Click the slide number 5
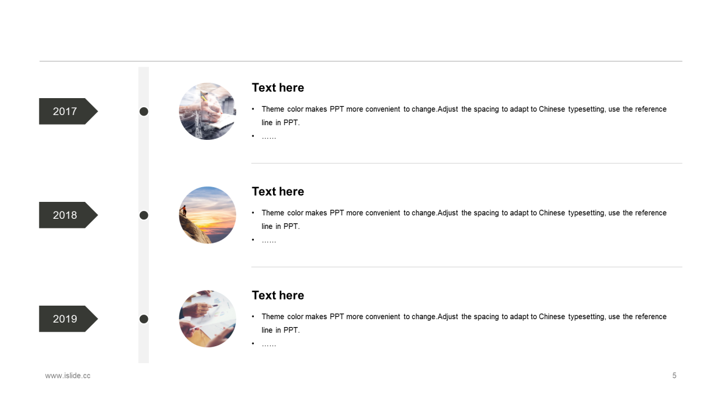This screenshot has width=722, height=406. click(x=674, y=376)
